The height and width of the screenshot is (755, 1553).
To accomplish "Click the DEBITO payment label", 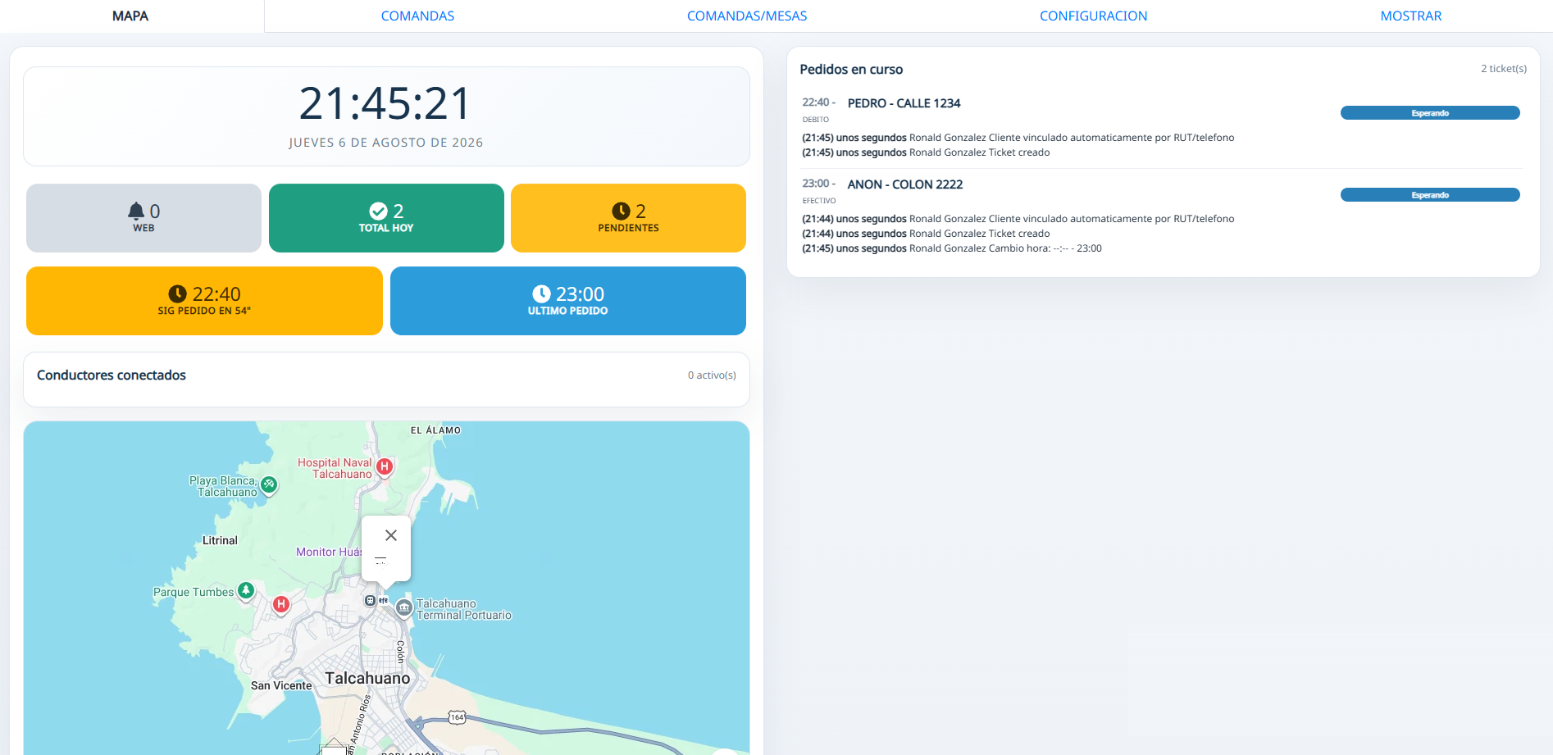I will [x=816, y=120].
